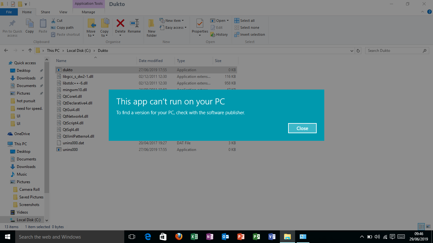The width and height of the screenshot is (433, 243).
Task: Click the Rename icon in Organise group
Action: tap(134, 23)
